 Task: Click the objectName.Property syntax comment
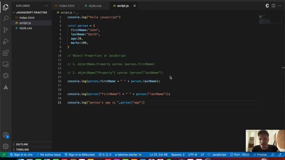click(111, 64)
